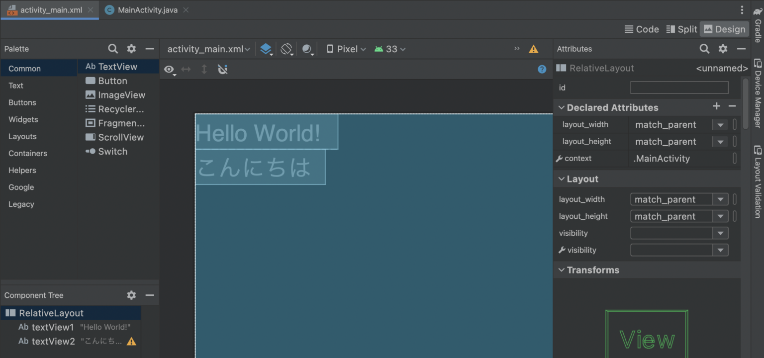Select Hello World! text on canvas
This screenshot has height=358, width=764.
pos(267,132)
